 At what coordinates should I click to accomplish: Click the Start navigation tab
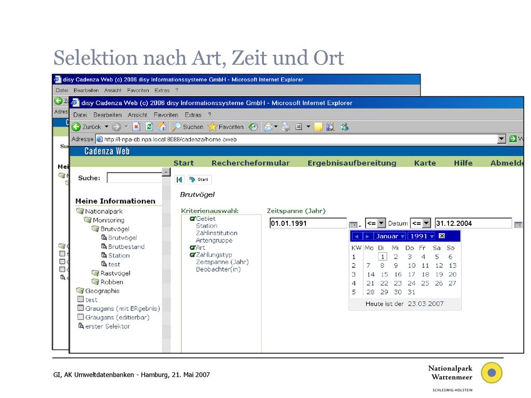[x=184, y=163]
